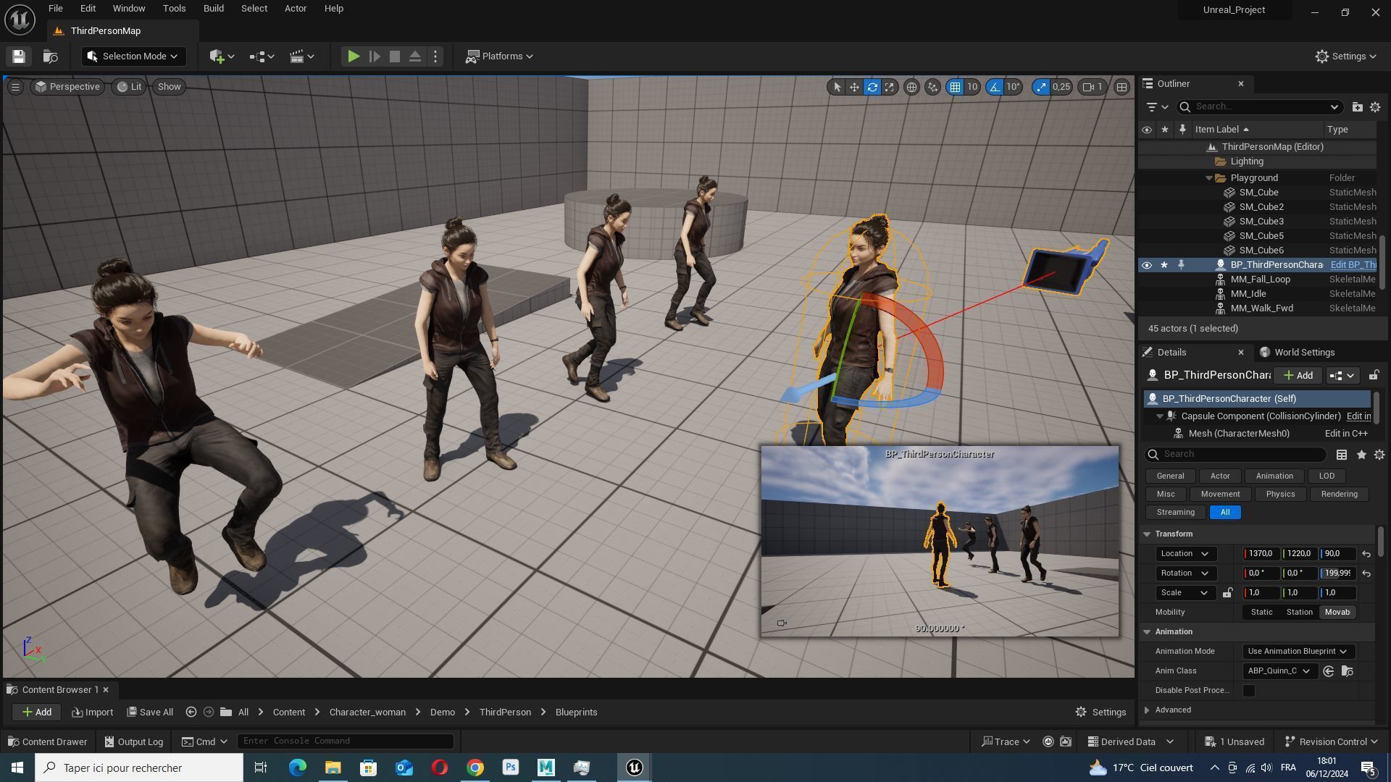Select the Physics filter in Details
1391x782 pixels.
(1280, 495)
